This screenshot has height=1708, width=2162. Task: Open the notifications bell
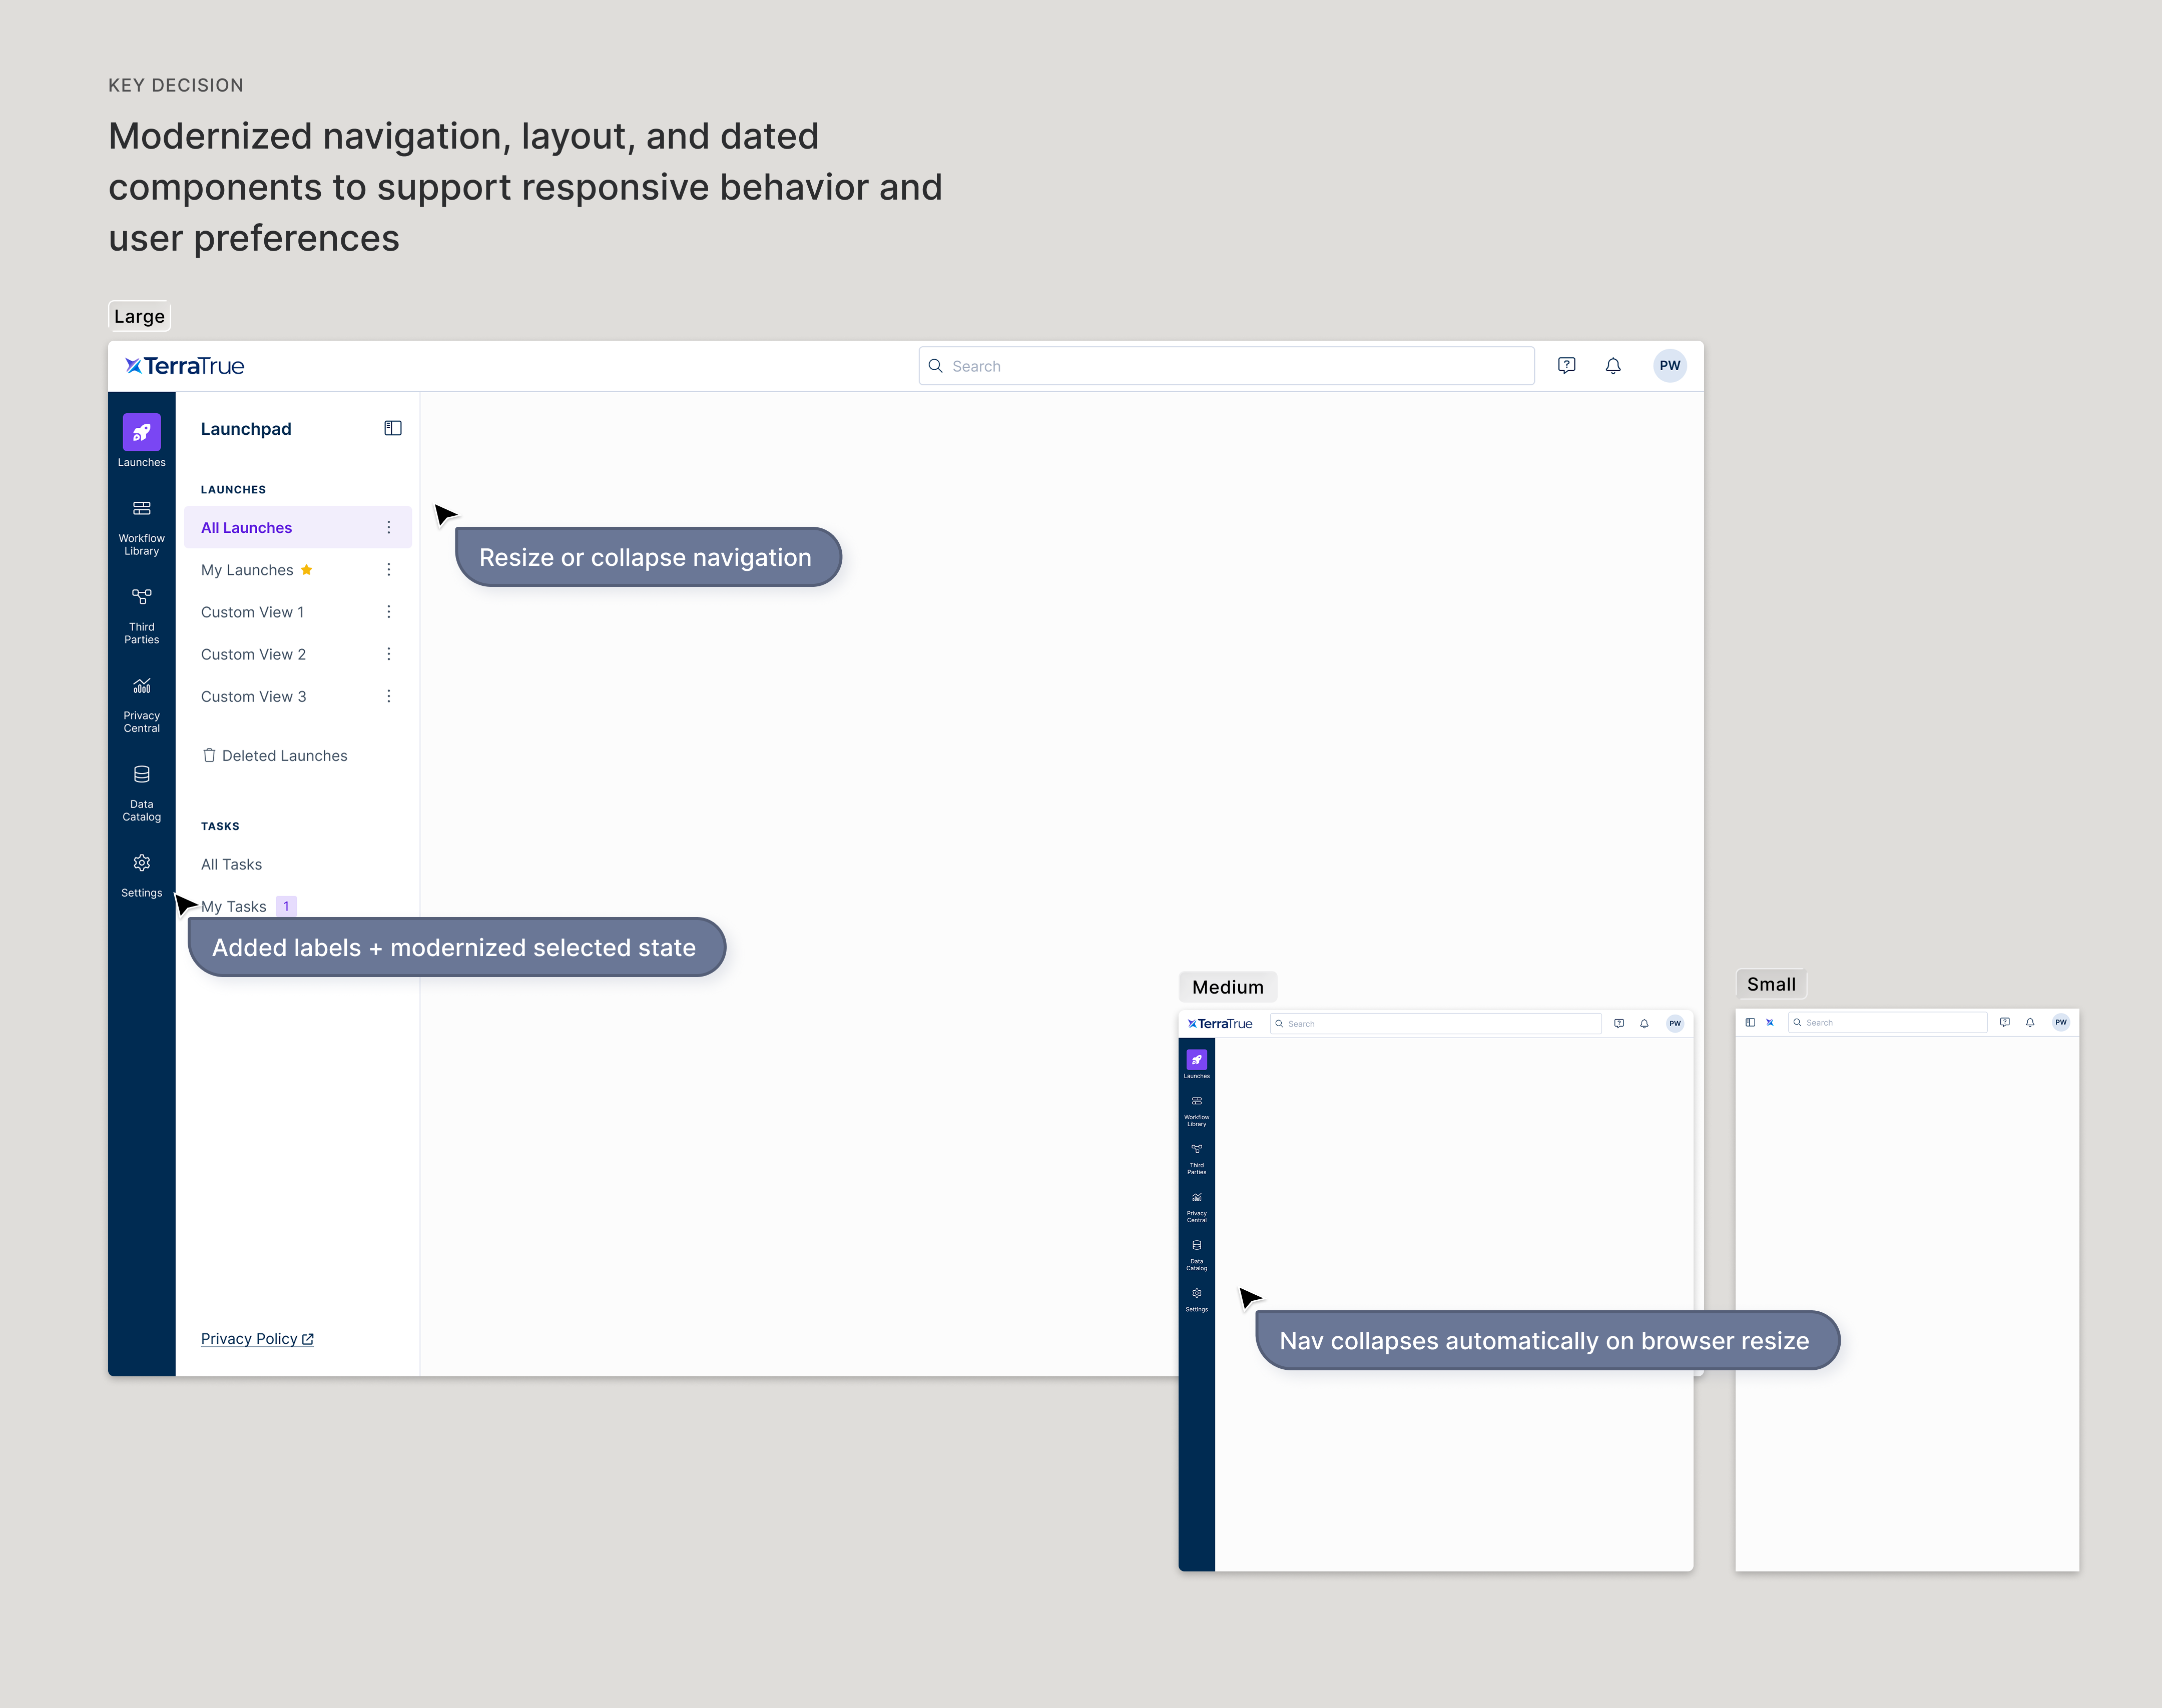pos(1613,365)
